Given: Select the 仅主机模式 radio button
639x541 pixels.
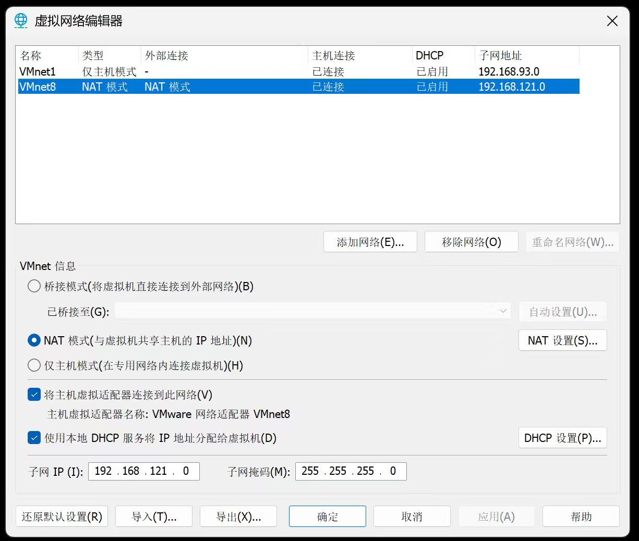Looking at the screenshot, I should 34,365.
